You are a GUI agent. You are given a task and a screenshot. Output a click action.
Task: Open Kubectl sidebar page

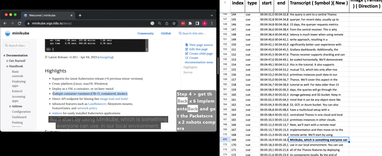pyautogui.click(x=17, y=91)
